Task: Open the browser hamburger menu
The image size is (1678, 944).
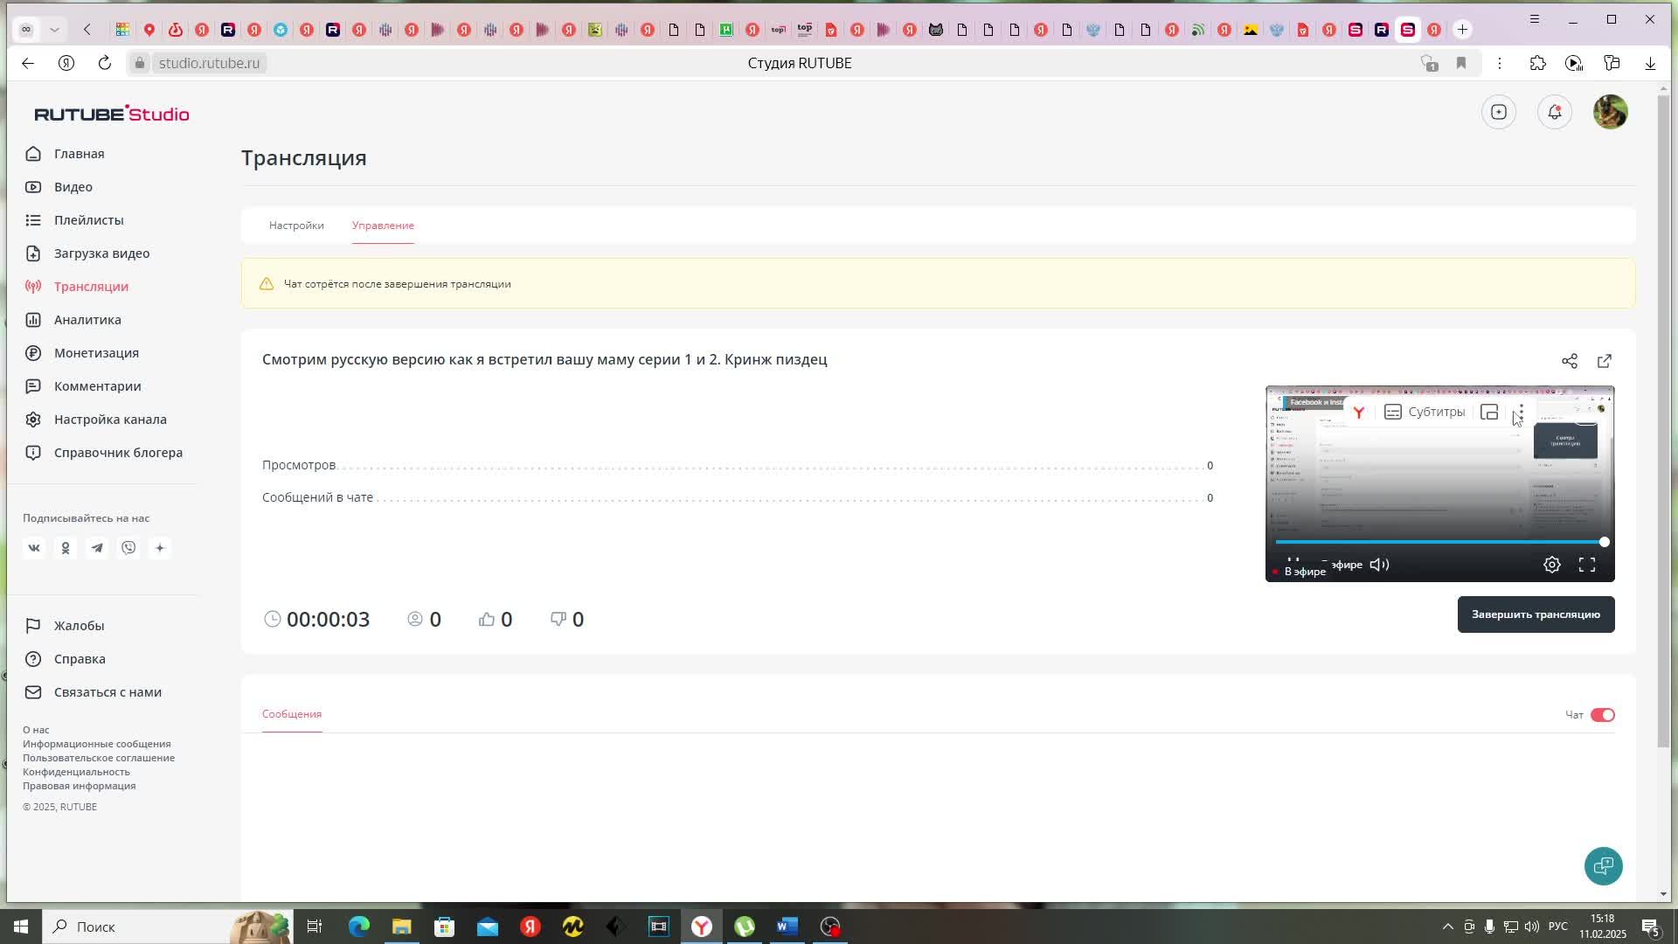Action: click(x=1534, y=19)
